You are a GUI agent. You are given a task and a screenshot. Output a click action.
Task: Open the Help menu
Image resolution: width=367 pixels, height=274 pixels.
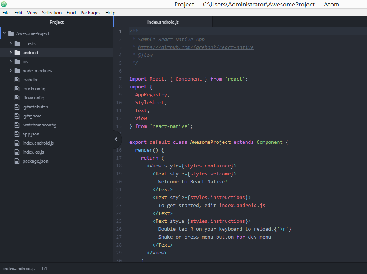[110, 13]
